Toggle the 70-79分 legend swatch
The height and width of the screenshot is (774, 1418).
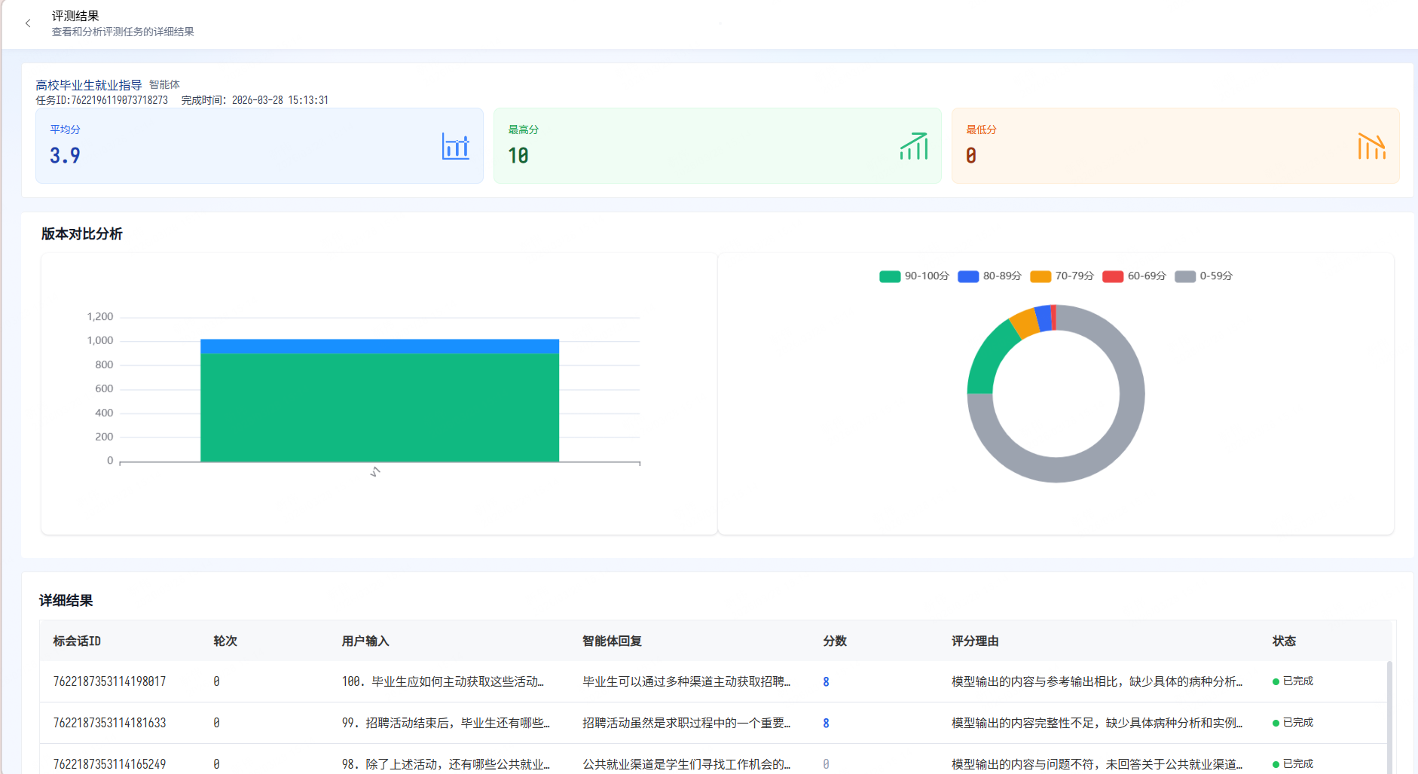[1041, 276]
